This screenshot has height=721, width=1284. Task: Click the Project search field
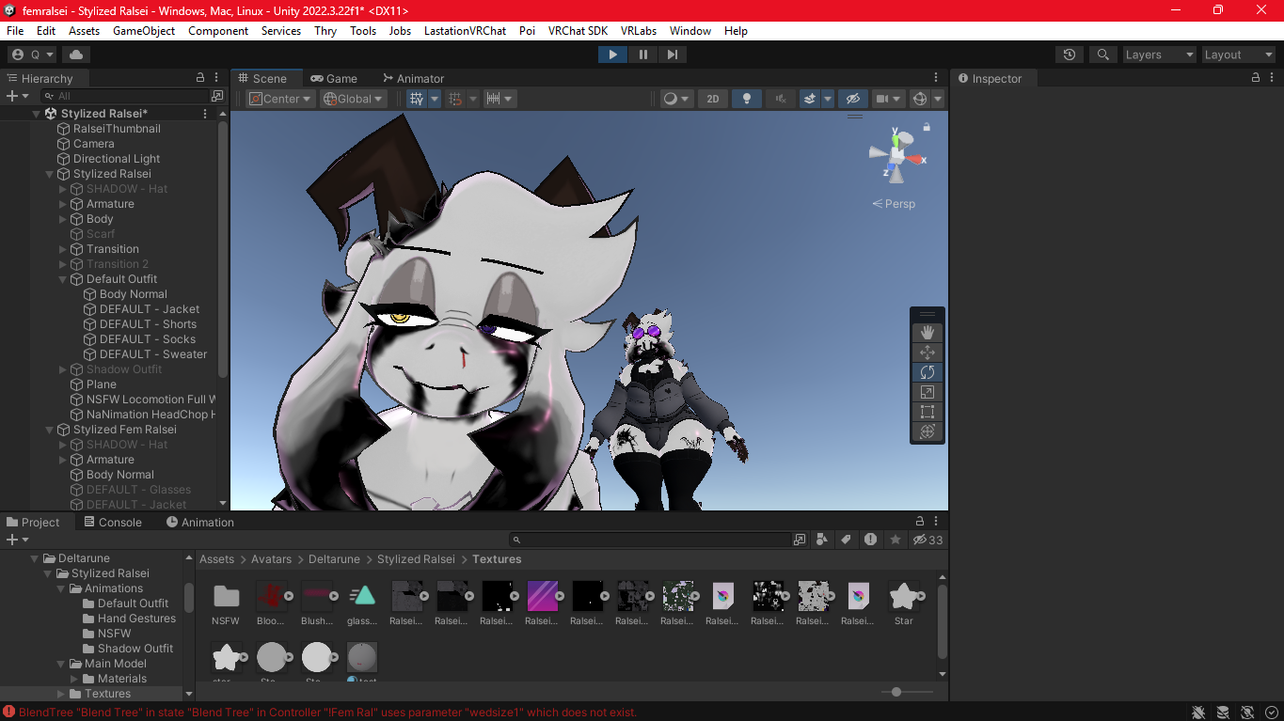coord(651,540)
